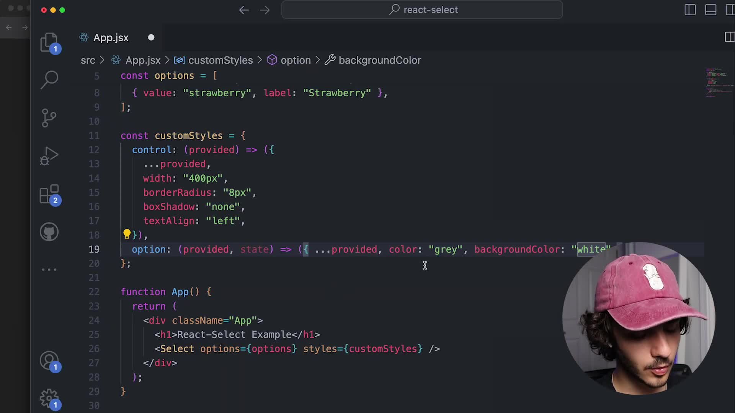Click the code minimap preview
The image size is (735, 413).
718,82
